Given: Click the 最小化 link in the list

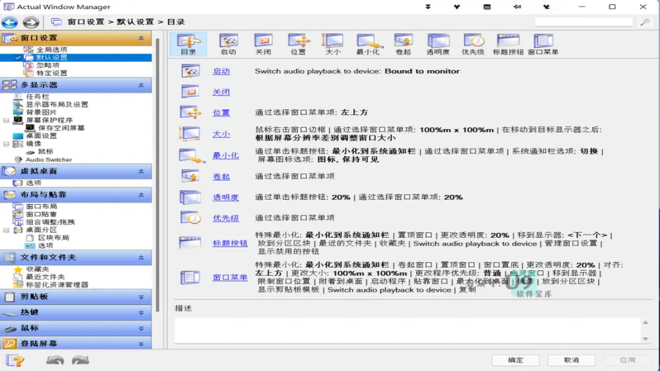Looking at the screenshot, I should click(226, 156).
